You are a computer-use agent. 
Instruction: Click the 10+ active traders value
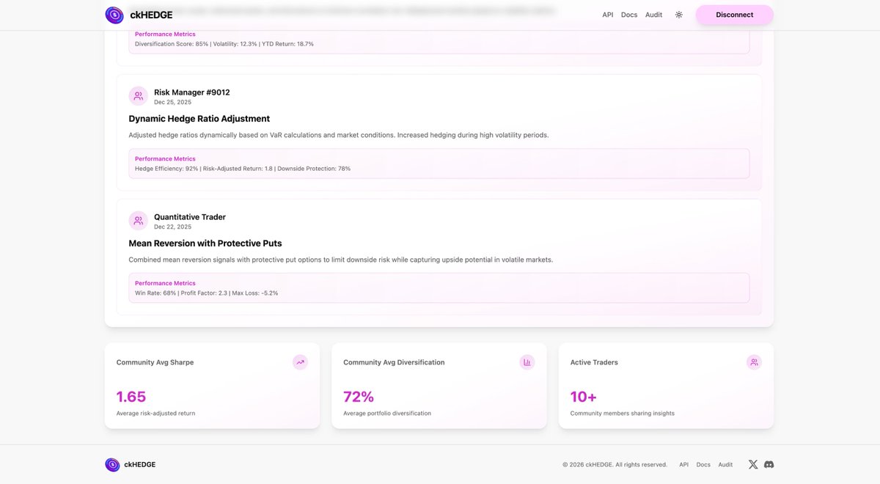point(584,397)
